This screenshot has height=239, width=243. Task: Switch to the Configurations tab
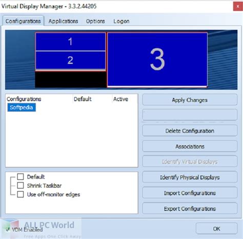[23, 21]
